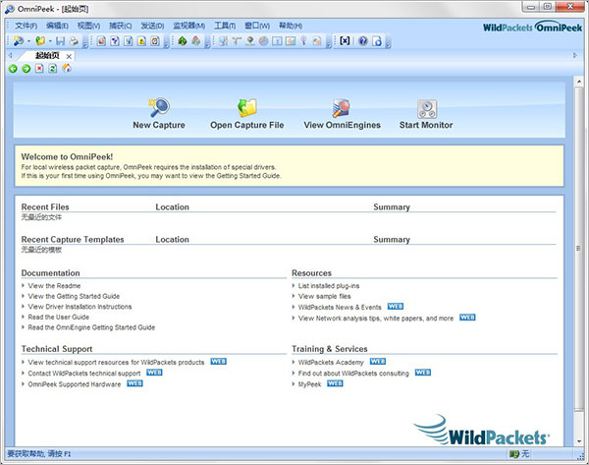
Task: Close the 起始页 tab
Action: (69, 56)
